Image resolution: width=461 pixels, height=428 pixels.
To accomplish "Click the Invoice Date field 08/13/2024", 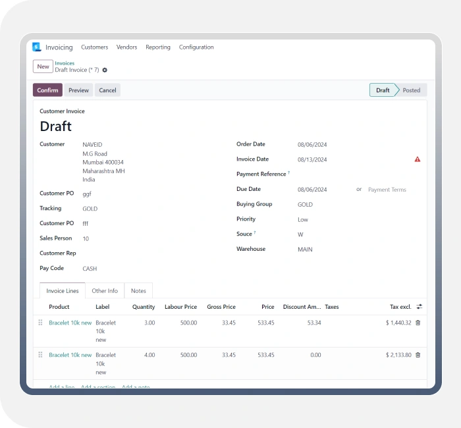I will (312, 159).
